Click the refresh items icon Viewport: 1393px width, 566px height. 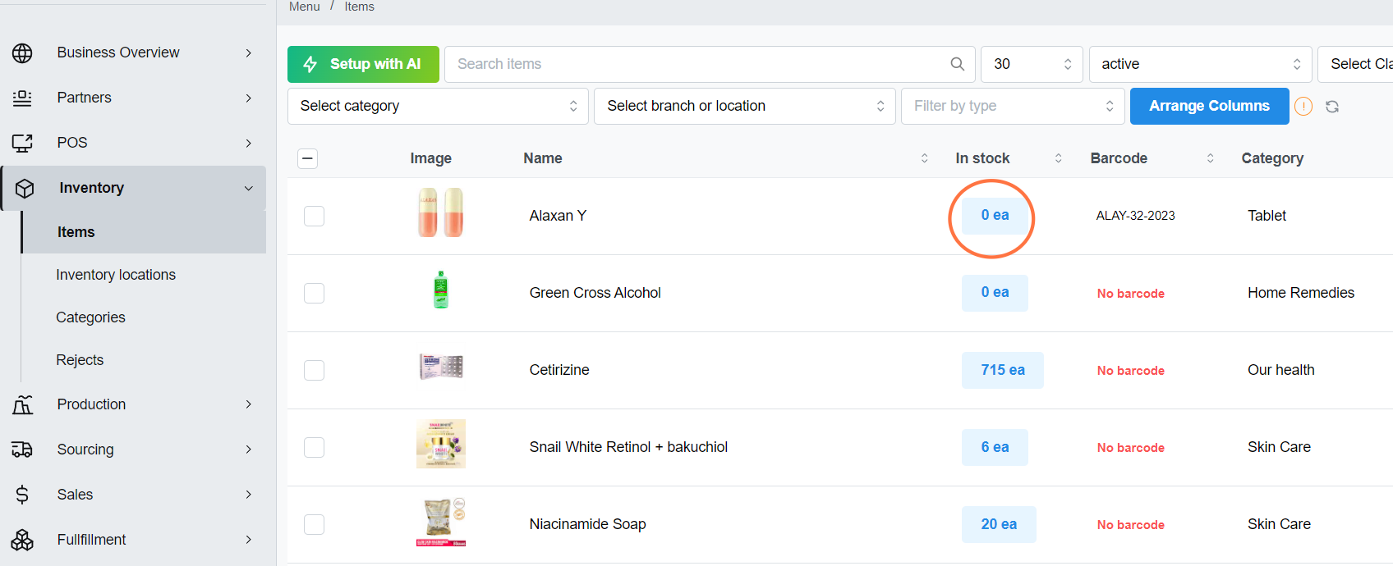point(1332,107)
